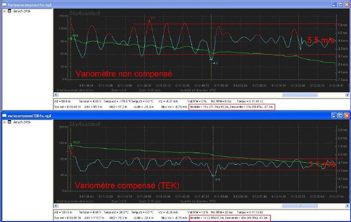This screenshot has width=351, height=222.
Task: Click 'Tension = 4.93 V' status value
Action: (90, 101)
